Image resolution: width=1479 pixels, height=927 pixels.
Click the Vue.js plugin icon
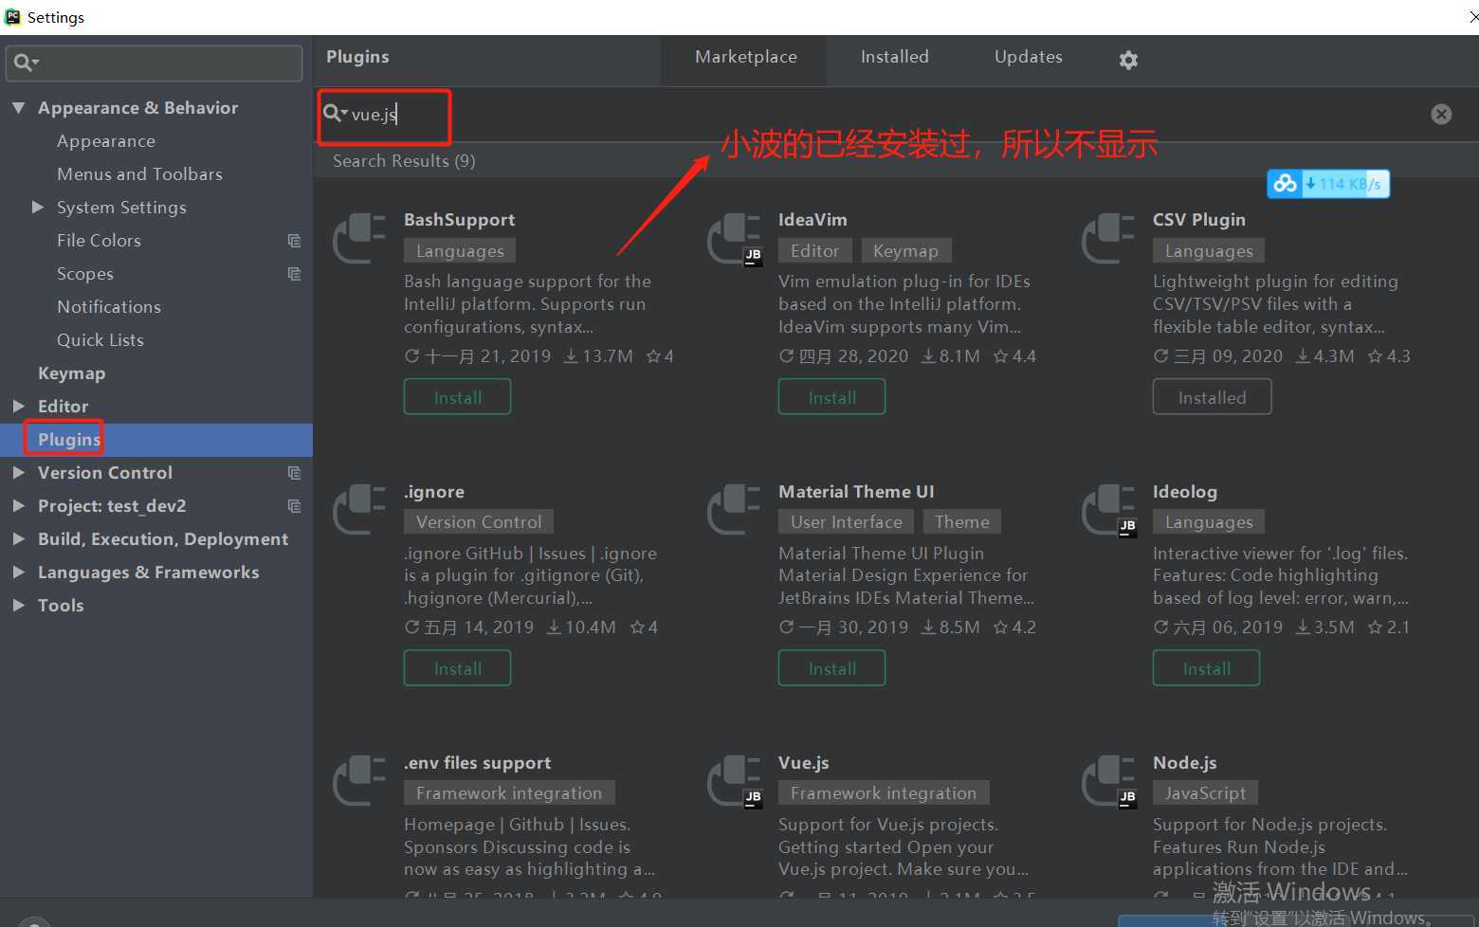pos(734,780)
